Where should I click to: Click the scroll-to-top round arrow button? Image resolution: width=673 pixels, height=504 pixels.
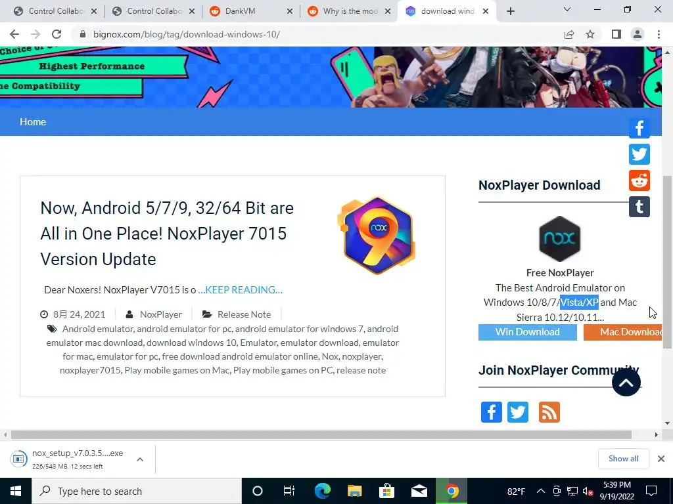tap(626, 383)
